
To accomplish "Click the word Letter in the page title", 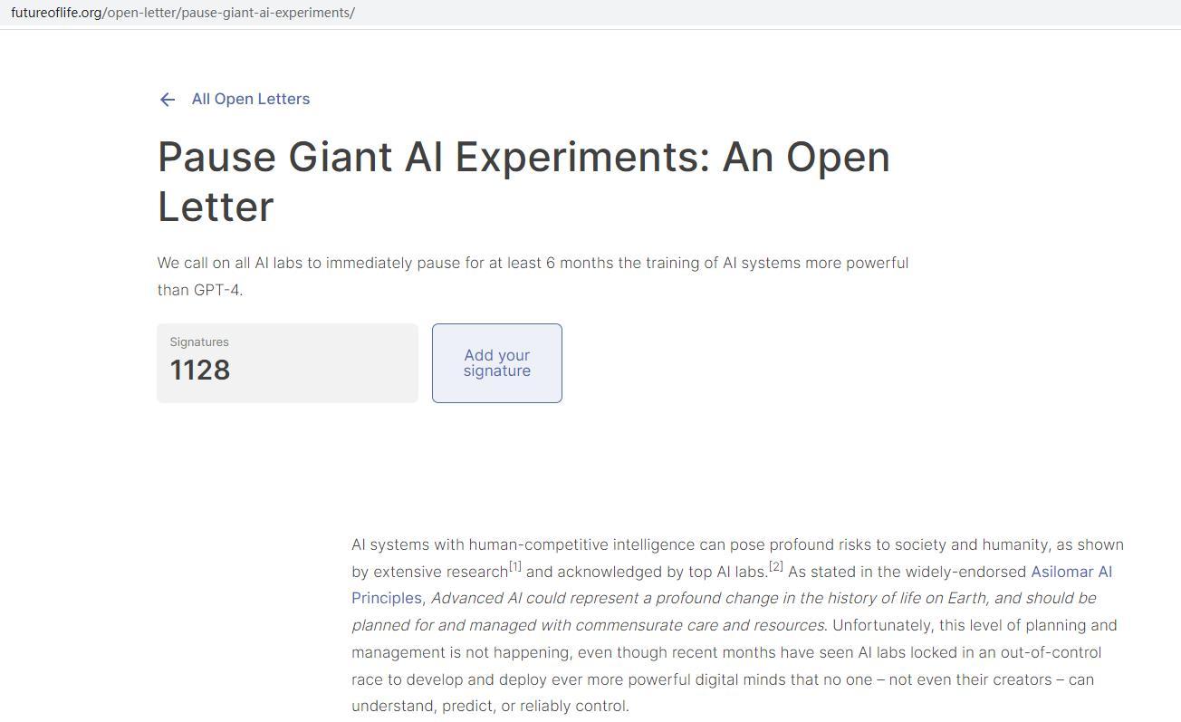I will [x=216, y=207].
